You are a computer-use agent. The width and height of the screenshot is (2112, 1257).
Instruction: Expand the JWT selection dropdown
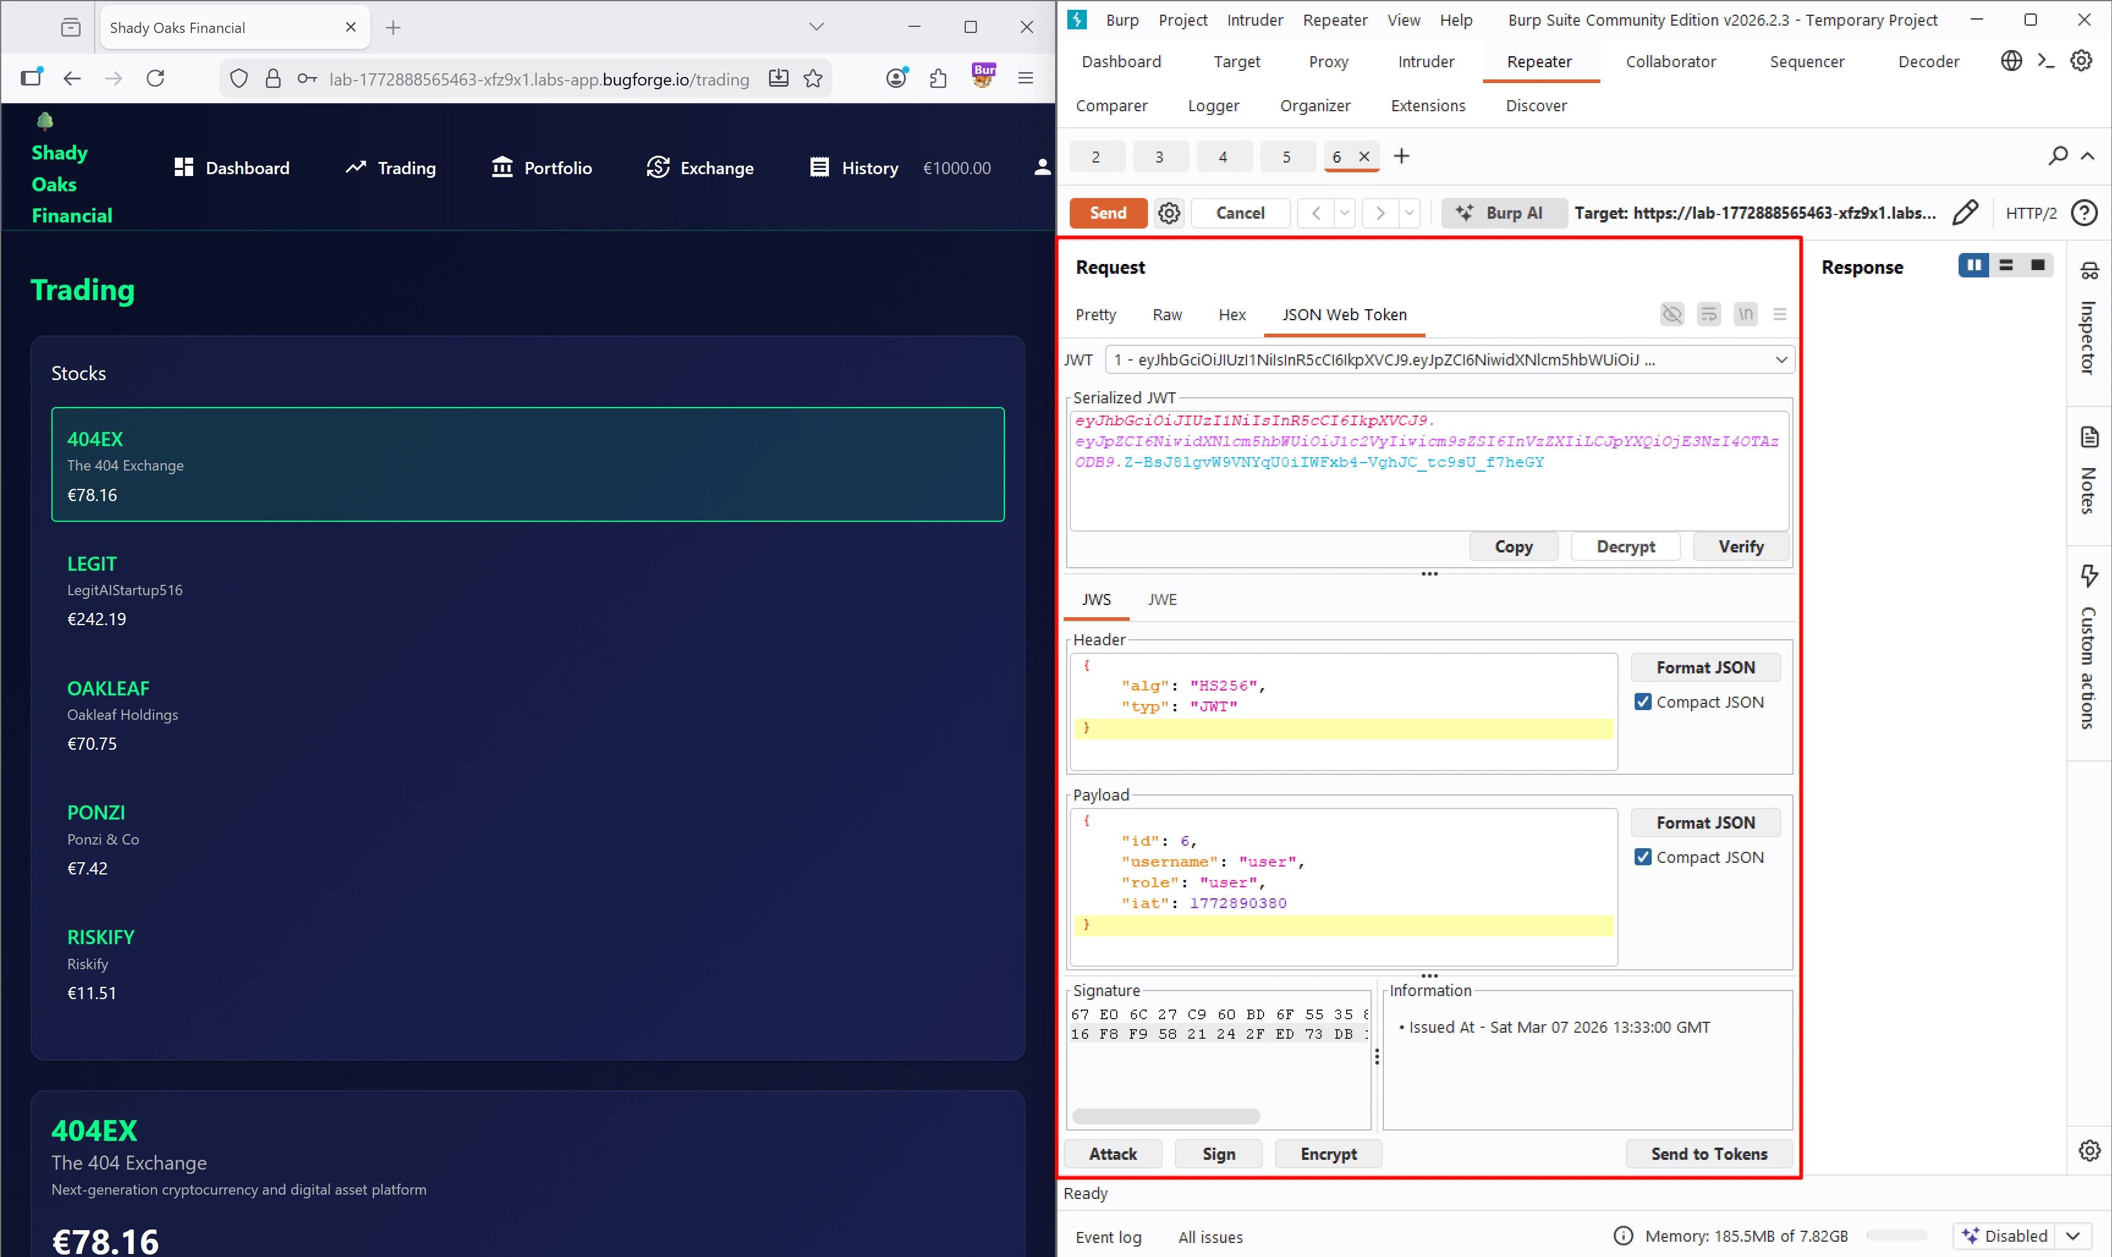tap(1781, 360)
